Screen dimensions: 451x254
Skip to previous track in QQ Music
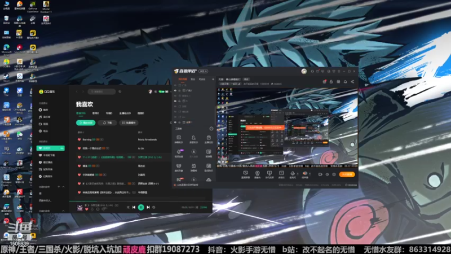click(x=134, y=207)
